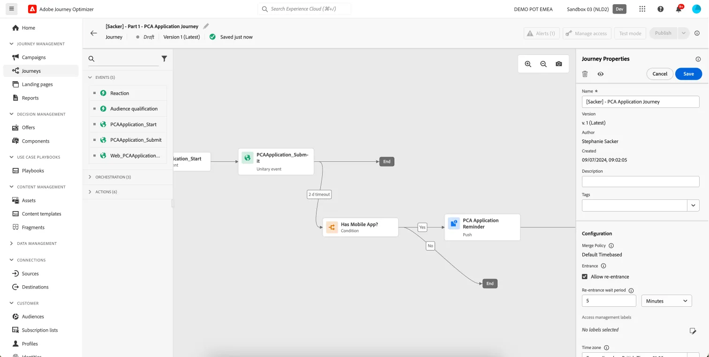
Task: Navigate to Audiences in sidebar
Action: point(33,317)
